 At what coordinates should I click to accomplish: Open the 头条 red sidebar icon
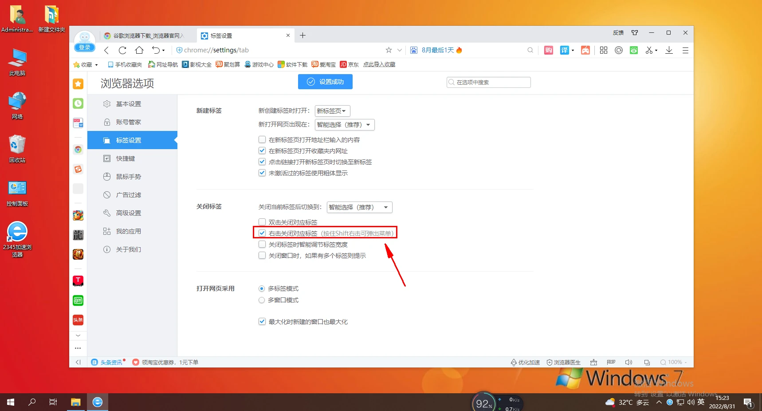(78, 320)
